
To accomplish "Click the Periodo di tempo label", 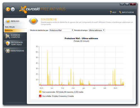I will 81,30.
